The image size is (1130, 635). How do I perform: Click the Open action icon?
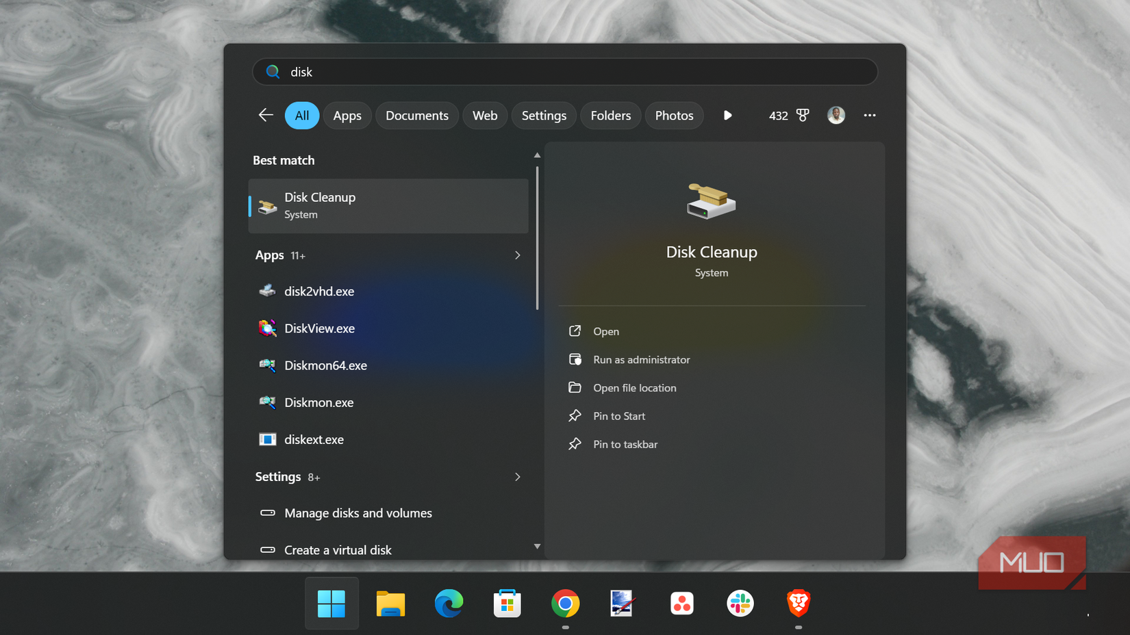point(575,331)
